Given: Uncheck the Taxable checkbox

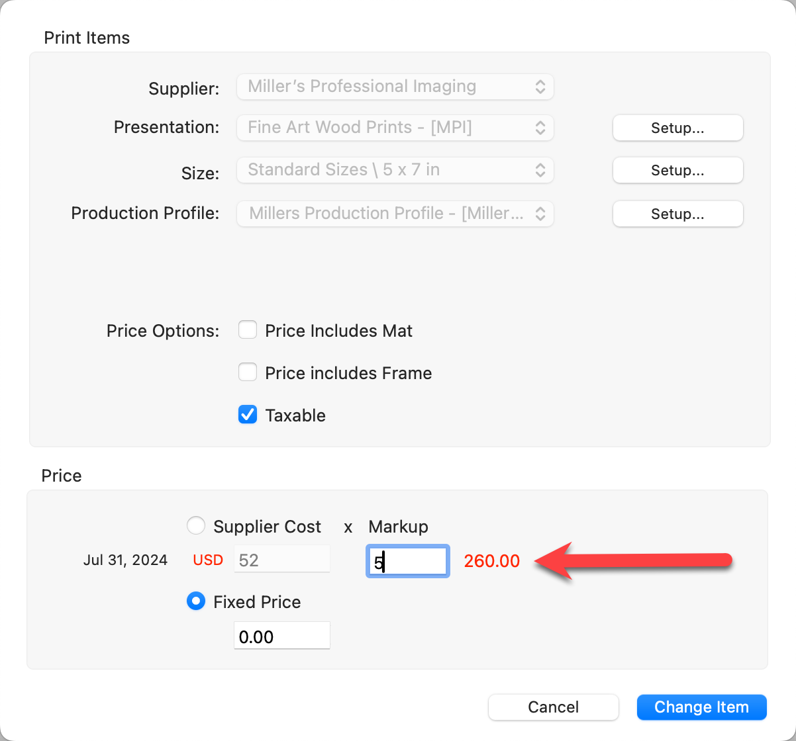Looking at the screenshot, I should 248,415.
